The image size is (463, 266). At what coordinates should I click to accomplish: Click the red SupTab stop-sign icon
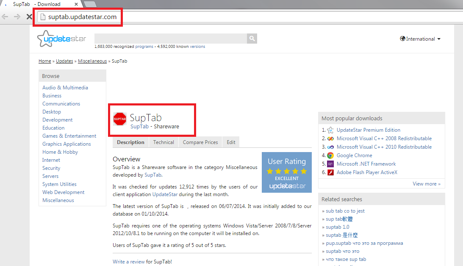[x=120, y=119]
